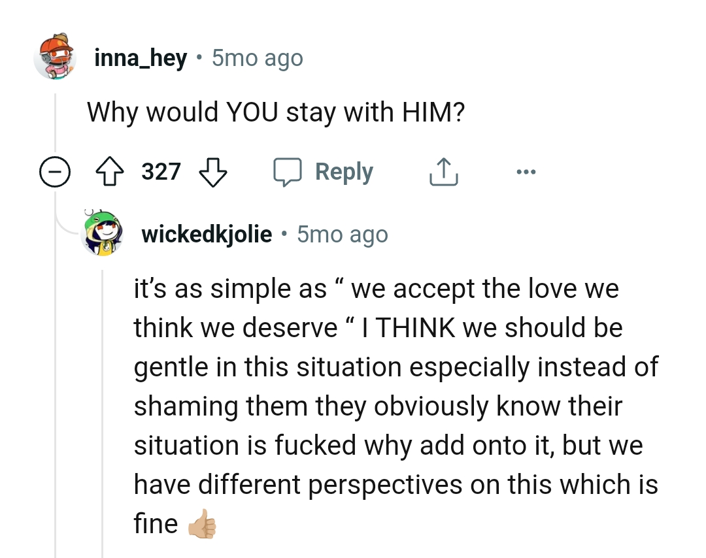706x558 pixels.
Task: Select the 5mo ago timestamp on inna_hey's comment
Action: (x=256, y=57)
